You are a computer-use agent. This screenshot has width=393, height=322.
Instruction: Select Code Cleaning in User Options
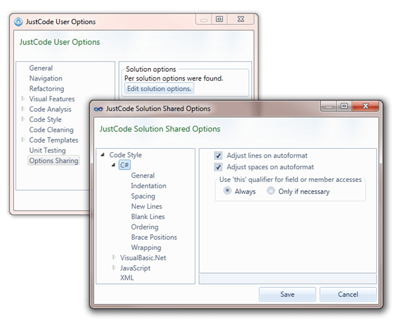[x=51, y=129]
